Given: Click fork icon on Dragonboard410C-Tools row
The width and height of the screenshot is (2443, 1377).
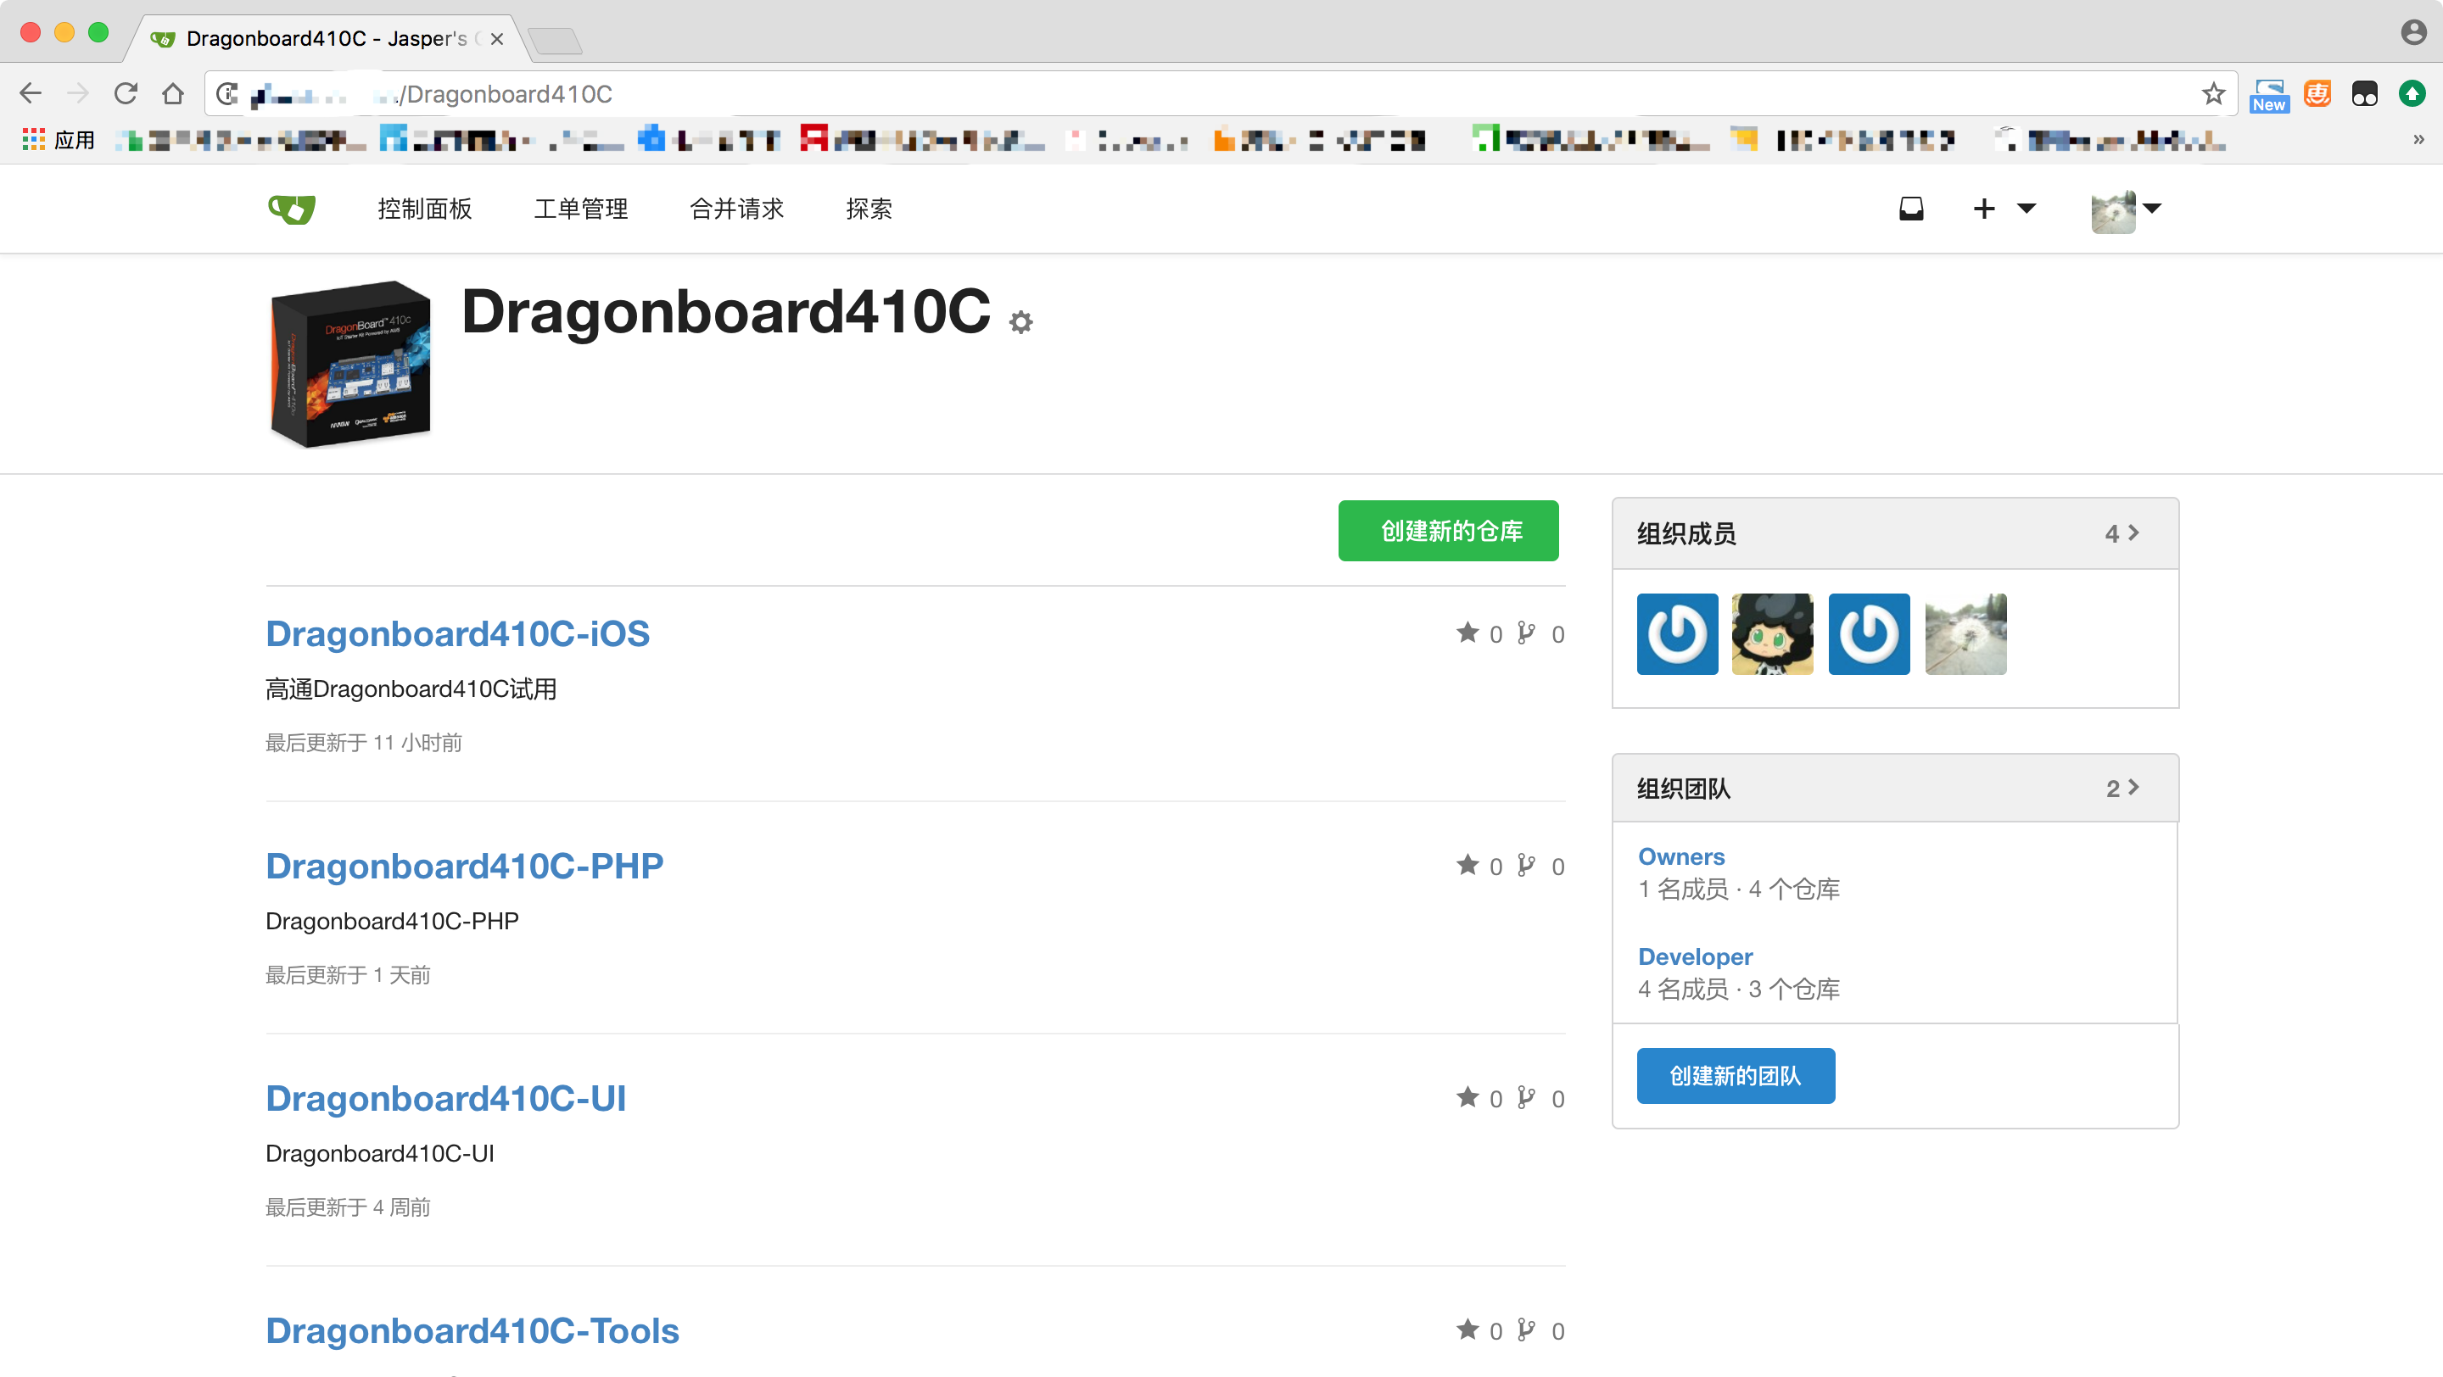Looking at the screenshot, I should click(x=1526, y=1330).
